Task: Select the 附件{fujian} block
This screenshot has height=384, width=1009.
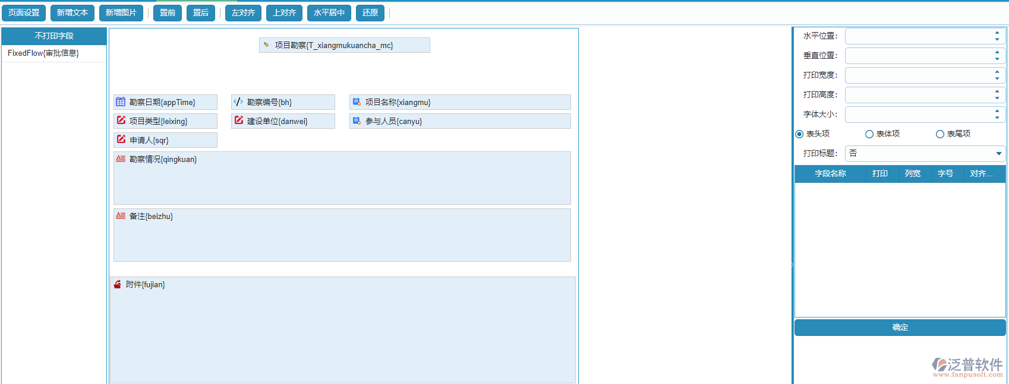Action: 343,330
